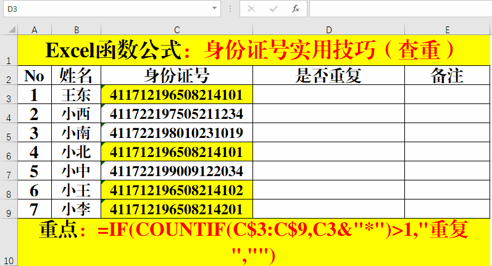Open the Name Box dropdown arrow
492x266 pixels.
214,9
